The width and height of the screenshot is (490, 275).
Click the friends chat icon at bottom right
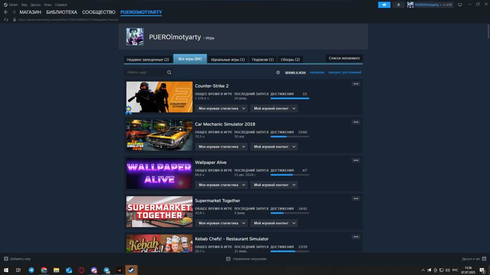click(484, 259)
